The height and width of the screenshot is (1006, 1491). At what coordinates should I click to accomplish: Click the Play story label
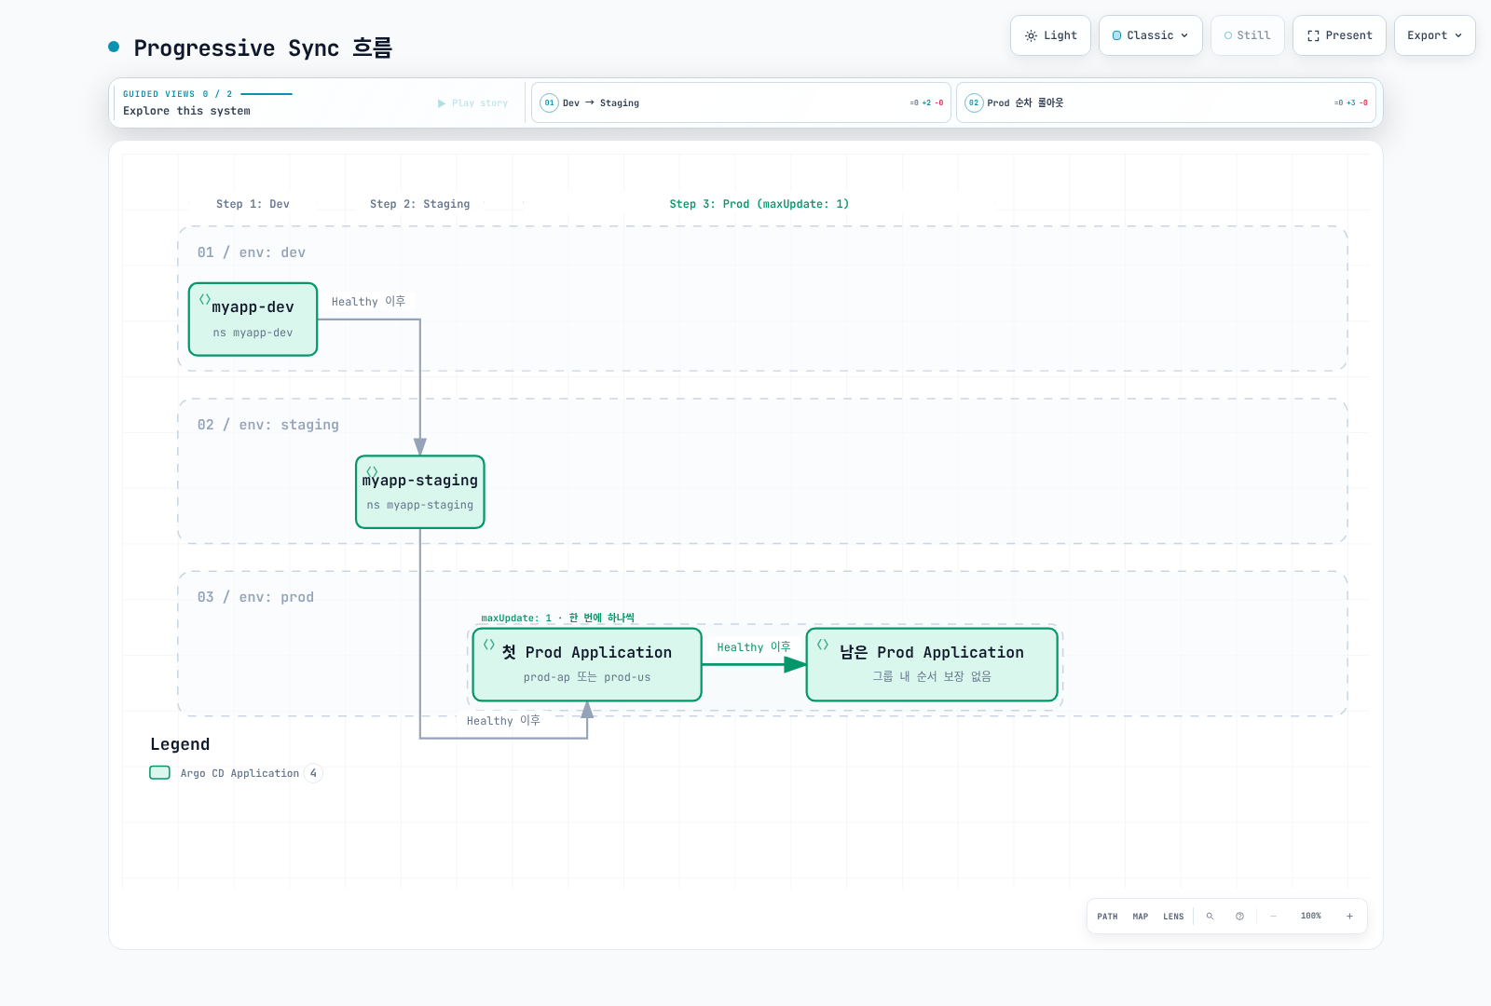pos(480,103)
